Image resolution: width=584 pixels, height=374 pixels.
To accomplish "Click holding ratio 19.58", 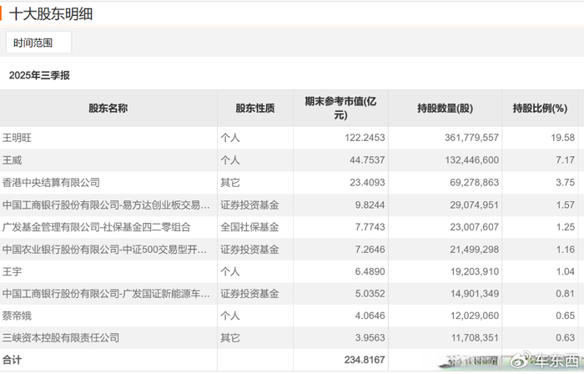I will tap(563, 138).
